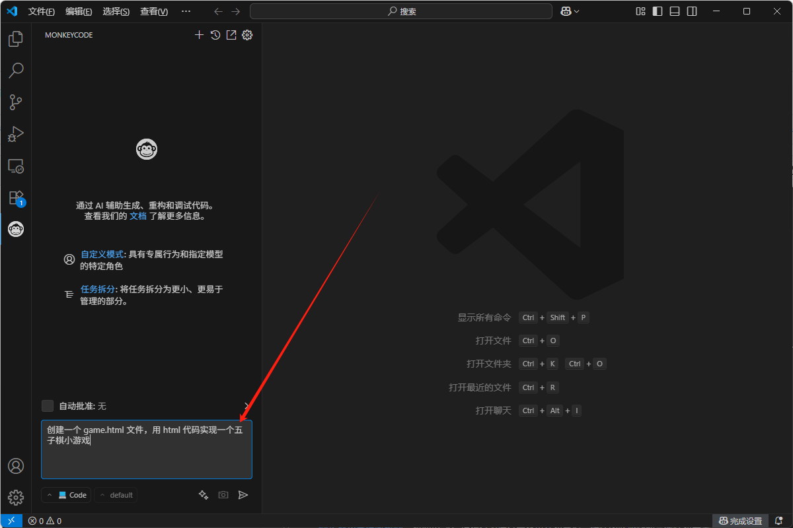Open the customize layout icon
793x528 pixels.
[640, 11]
